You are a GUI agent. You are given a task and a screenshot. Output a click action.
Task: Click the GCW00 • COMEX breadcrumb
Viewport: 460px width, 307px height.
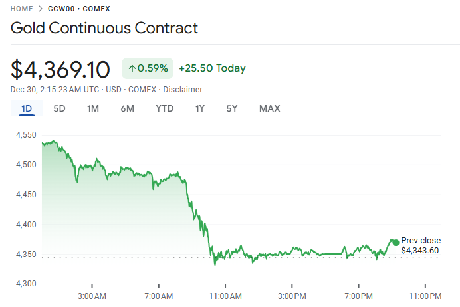pyautogui.click(x=79, y=9)
